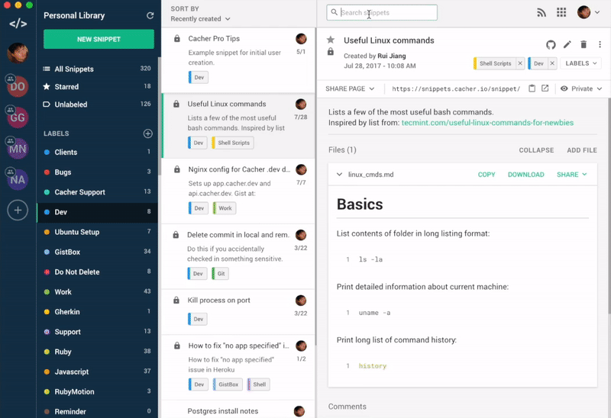Remove the Shell Scripts label tag
The height and width of the screenshot is (418, 611).
coord(520,63)
